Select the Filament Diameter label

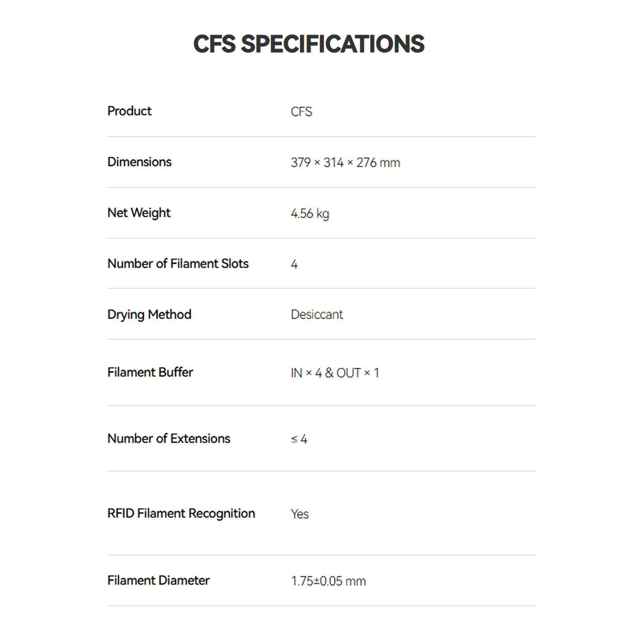point(158,580)
